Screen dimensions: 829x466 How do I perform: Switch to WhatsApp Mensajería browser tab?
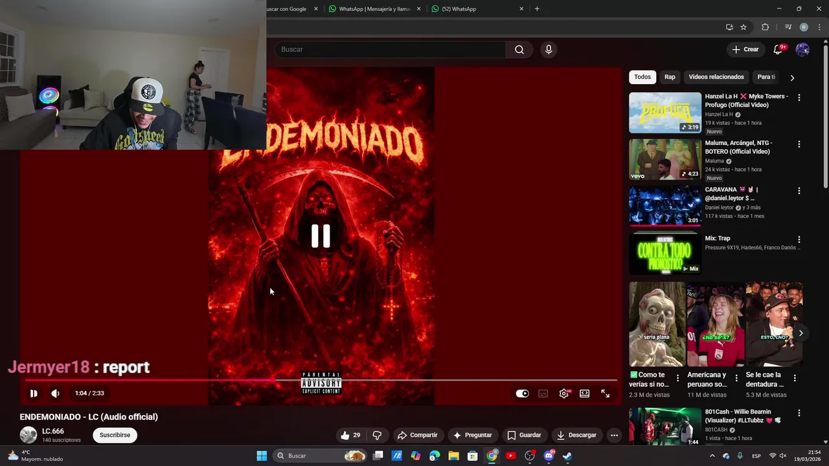click(x=374, y=9)
